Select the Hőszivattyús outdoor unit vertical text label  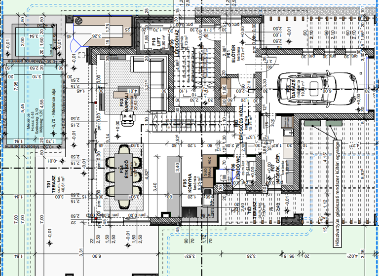click(338, 187)
